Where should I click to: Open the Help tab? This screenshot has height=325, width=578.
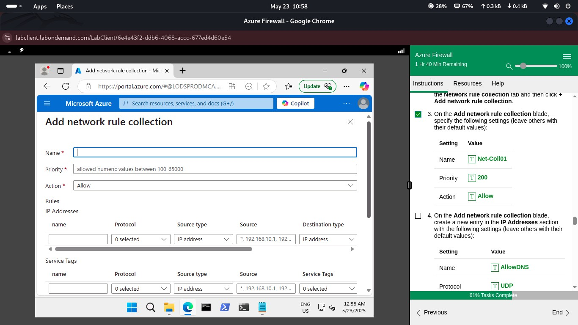pos(498,83)
